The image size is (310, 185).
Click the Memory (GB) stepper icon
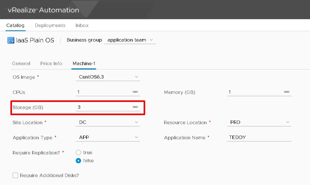point(286,92)
